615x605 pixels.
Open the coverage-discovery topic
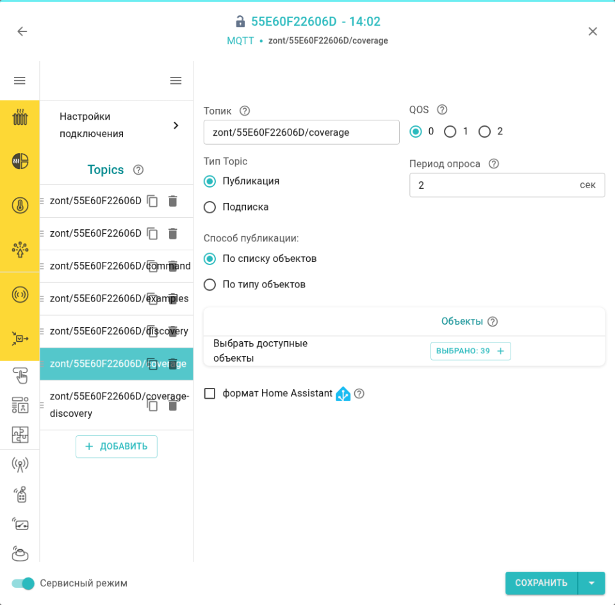coord(117,405)
